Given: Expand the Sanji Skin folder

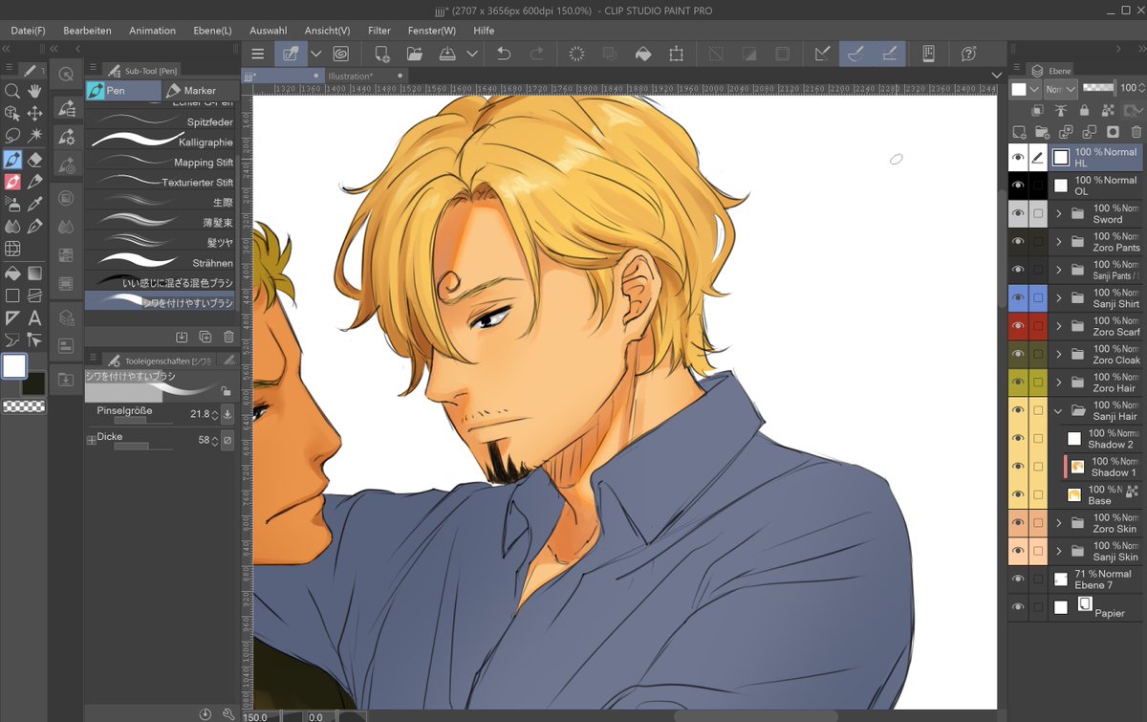Looking at the screenshot, I should (1058, 551).
